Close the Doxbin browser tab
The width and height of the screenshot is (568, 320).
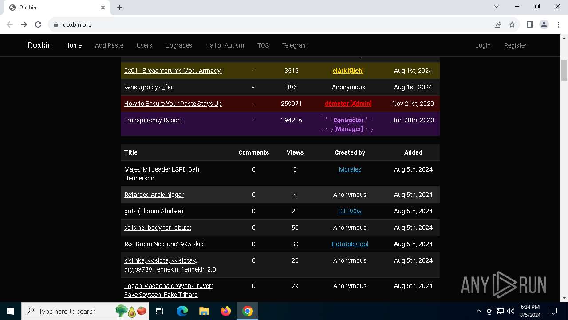click(x=103, y=8)
